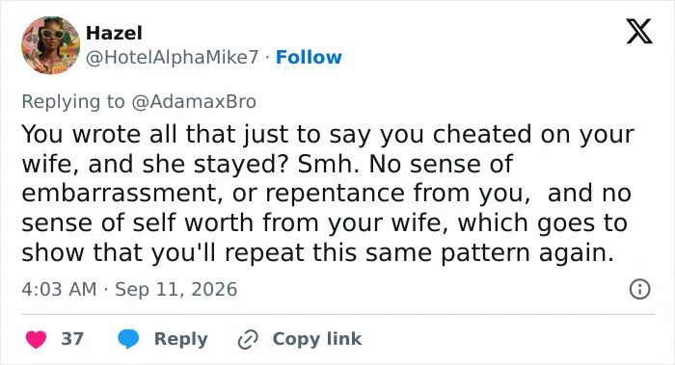Open Hazel's profile picture avatar

pos(51,45)
